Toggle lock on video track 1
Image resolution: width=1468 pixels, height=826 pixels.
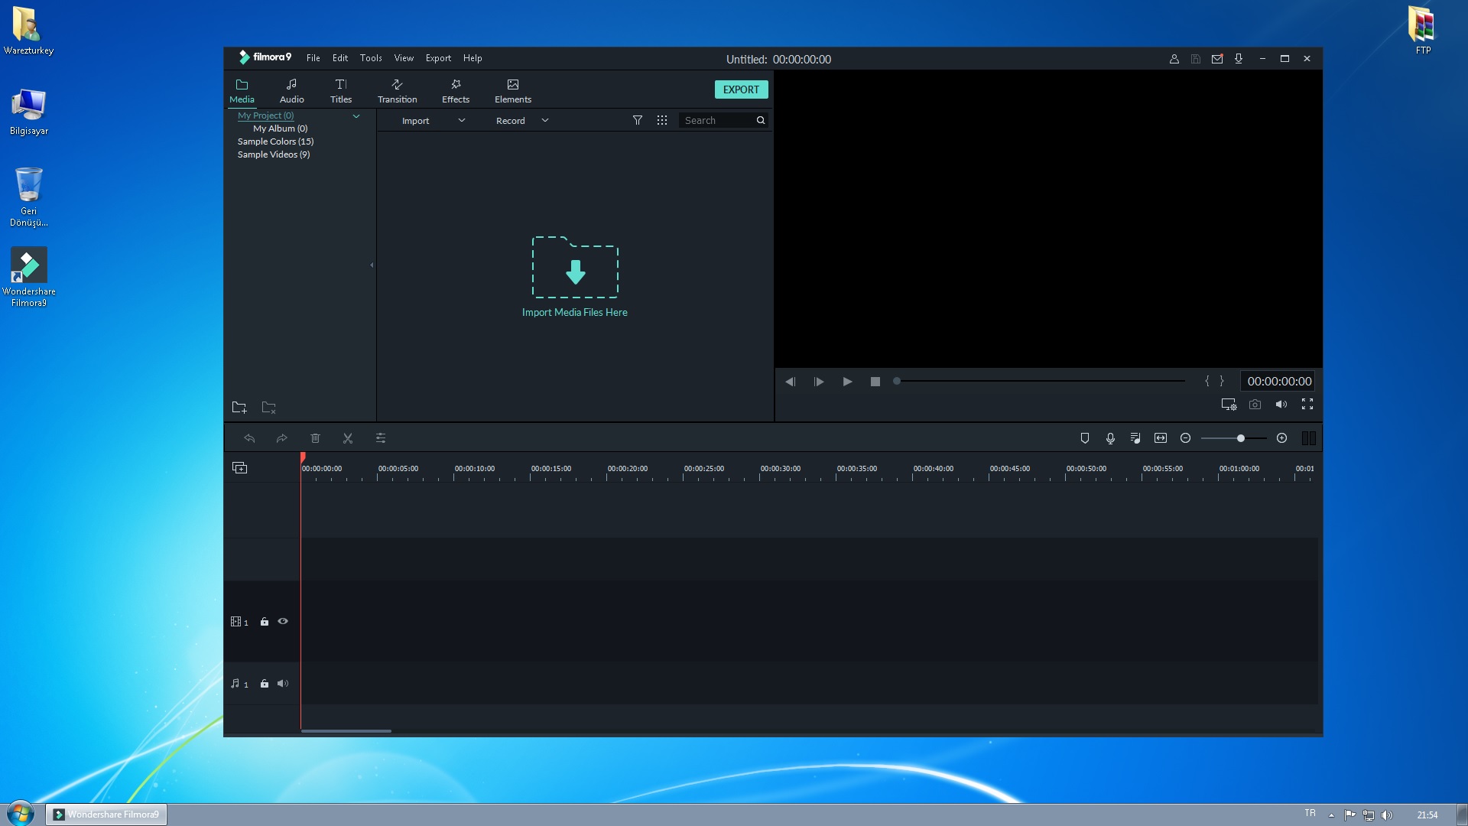click(265, 622)
